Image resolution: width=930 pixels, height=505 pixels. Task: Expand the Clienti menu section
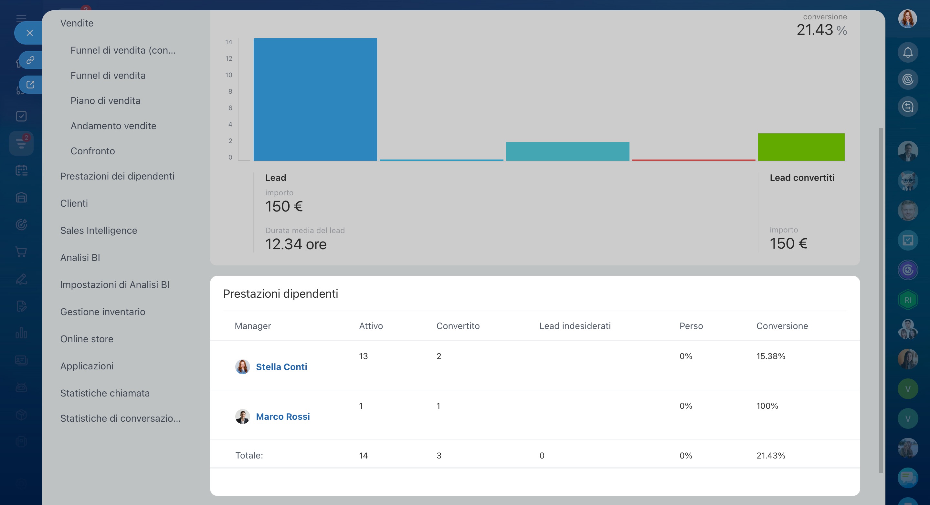74,203
